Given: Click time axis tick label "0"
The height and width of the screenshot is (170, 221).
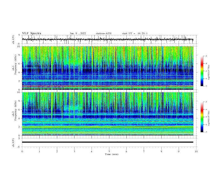Looking at the screenshot, I should 22,151.
